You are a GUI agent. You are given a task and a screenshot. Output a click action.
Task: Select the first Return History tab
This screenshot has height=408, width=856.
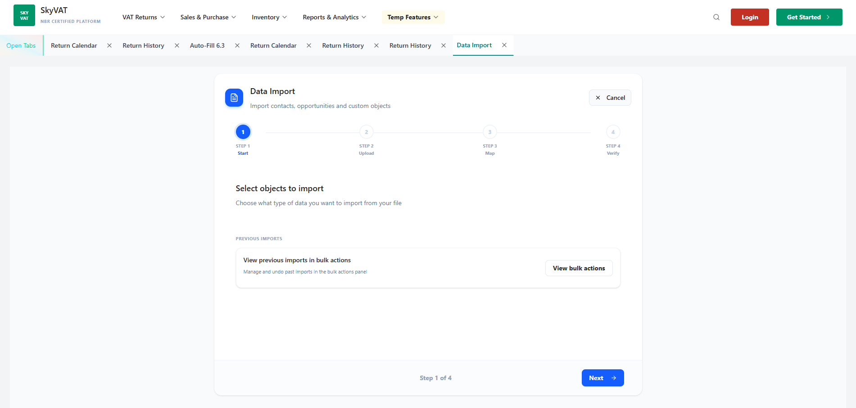point(144,45)
